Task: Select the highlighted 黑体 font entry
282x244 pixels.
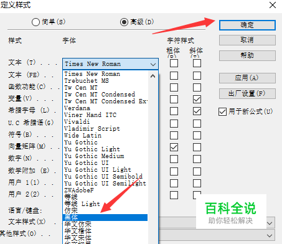Action: pos(105,217)
